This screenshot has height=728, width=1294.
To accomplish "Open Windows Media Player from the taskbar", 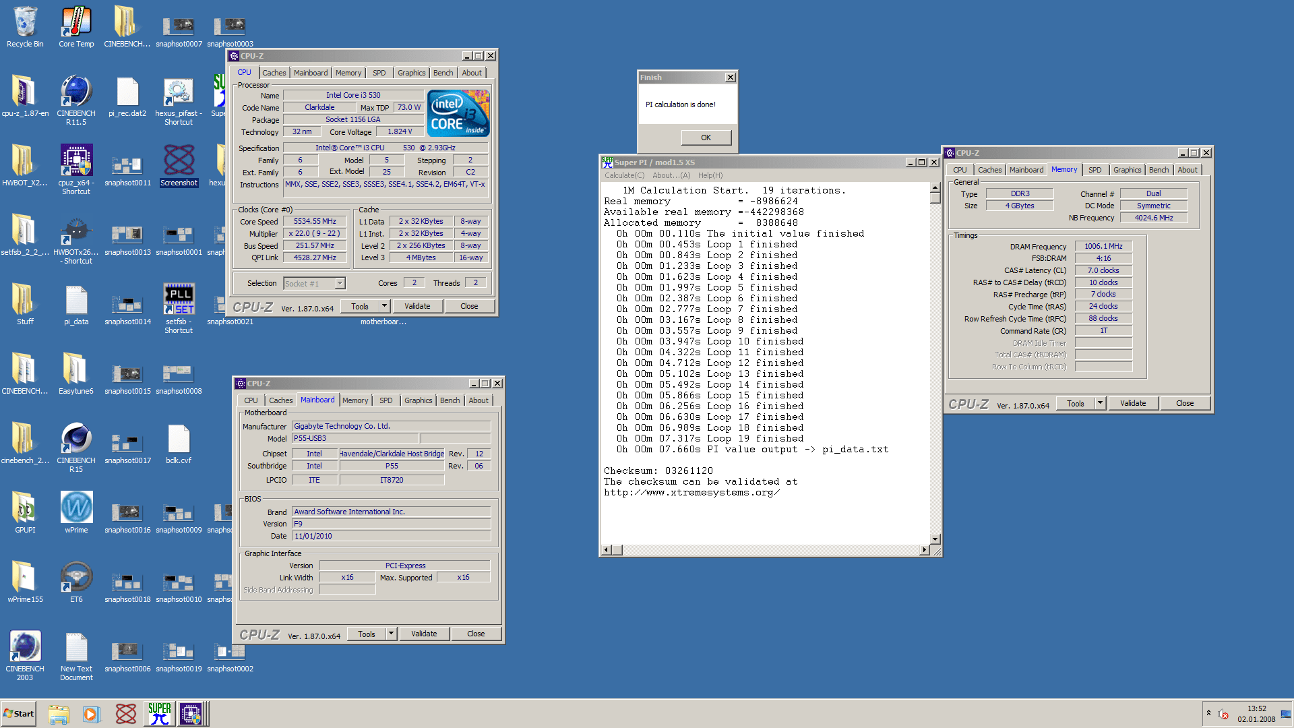I will tap(92, 713).
